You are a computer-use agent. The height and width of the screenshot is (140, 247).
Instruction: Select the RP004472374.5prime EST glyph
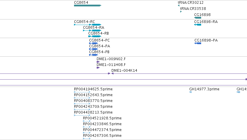tap(87, 133)
